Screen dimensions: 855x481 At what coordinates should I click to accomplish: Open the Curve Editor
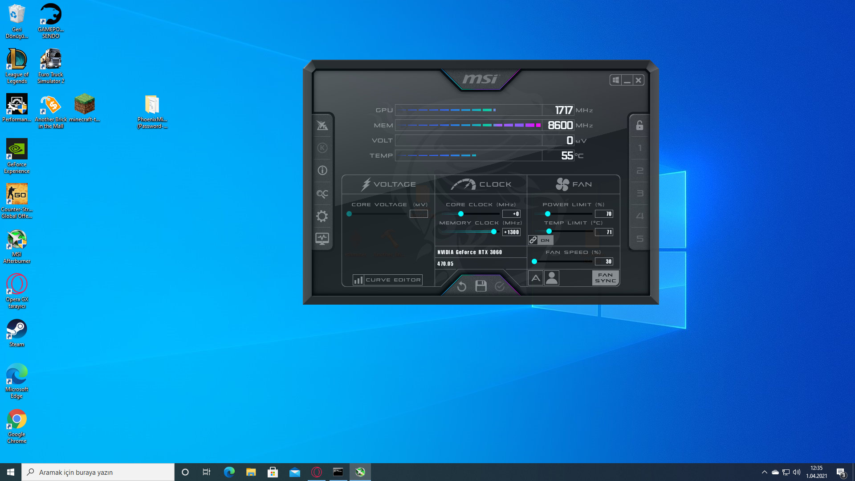[387, 280]
